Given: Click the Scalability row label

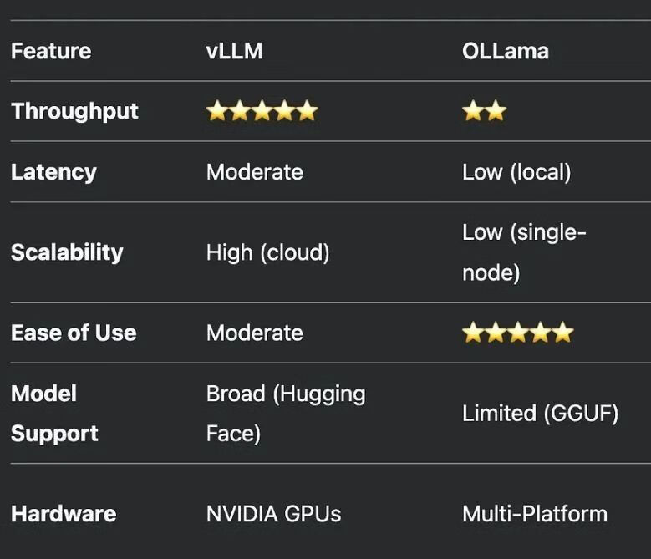Looking at the screenshot, I should 67,252.
